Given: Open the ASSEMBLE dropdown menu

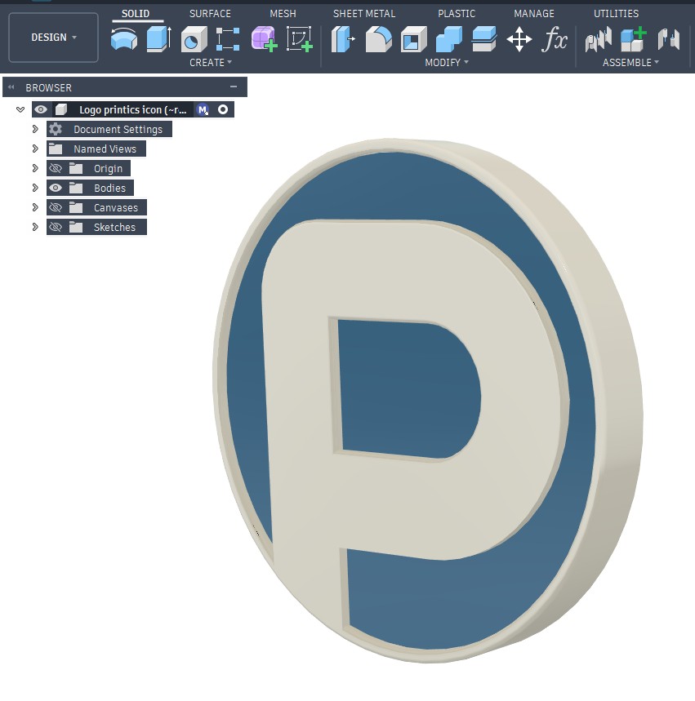Looking at the screenshot, I should (x=630, y=63).
